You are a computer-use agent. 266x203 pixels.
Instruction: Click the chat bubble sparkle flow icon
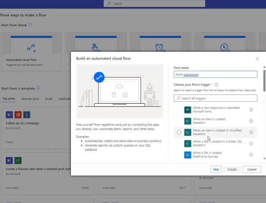225,48
